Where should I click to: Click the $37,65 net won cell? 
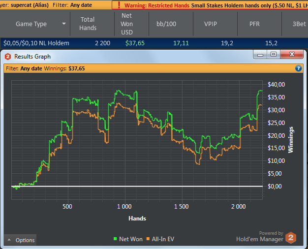135,43
